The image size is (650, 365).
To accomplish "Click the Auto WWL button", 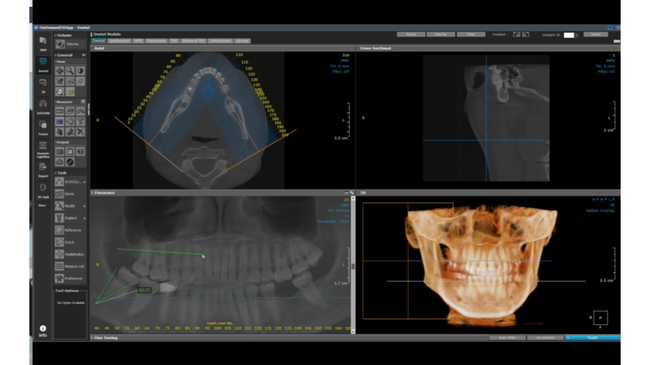I will (507, 338).
